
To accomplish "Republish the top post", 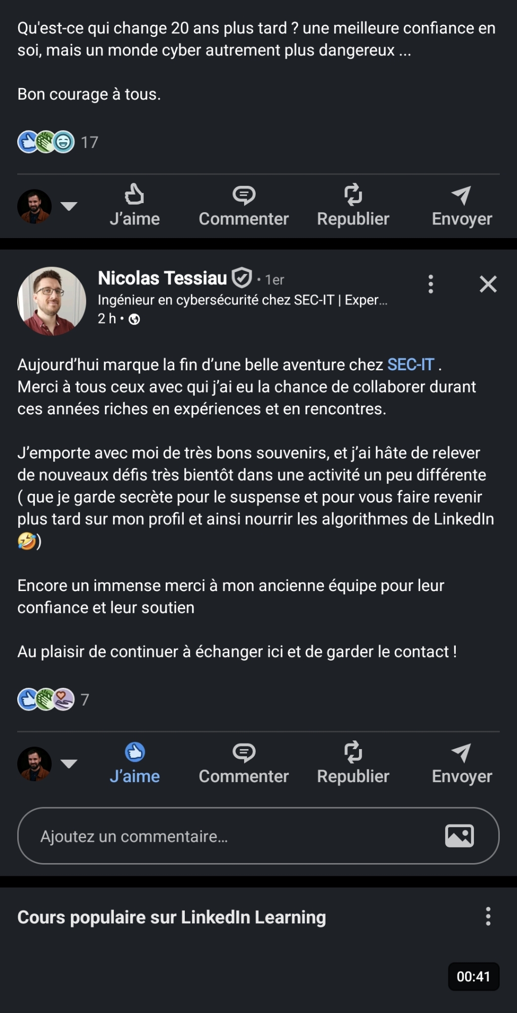I will 353,205.
